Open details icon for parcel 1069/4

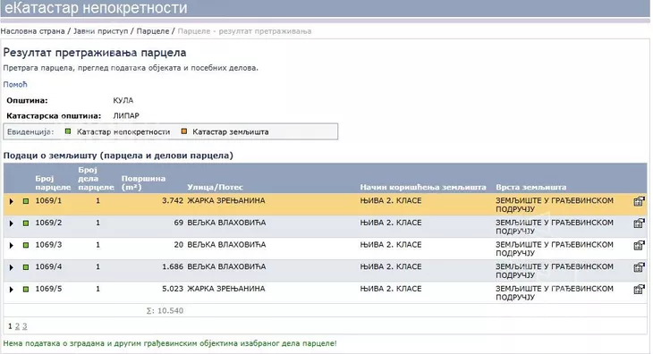pos(639,267)
